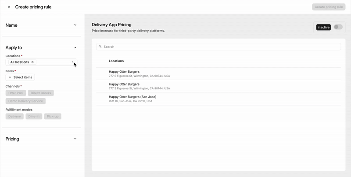Click the price increase description text
The image size is (351, 177).
tap(128, 31)
